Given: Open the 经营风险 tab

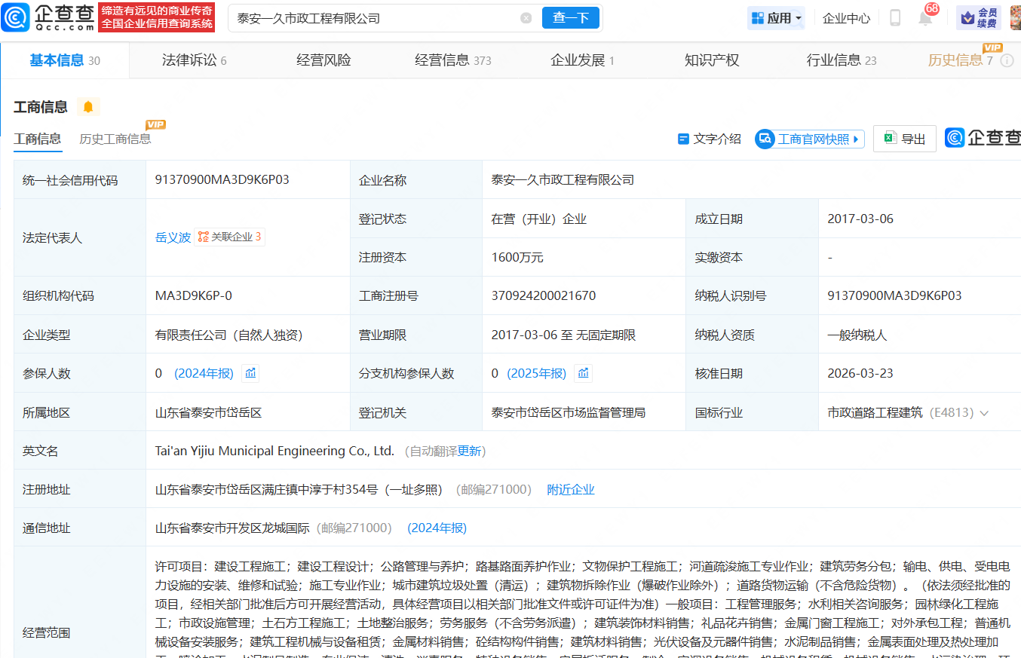Looking at the screenshot, I should 323,60.
